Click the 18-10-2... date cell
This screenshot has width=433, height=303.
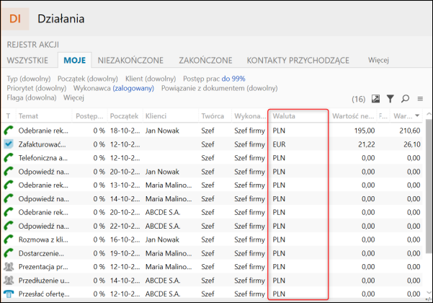(125, 131)
